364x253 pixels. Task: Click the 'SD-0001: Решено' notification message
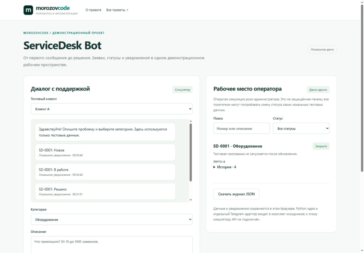coord(105,191)
